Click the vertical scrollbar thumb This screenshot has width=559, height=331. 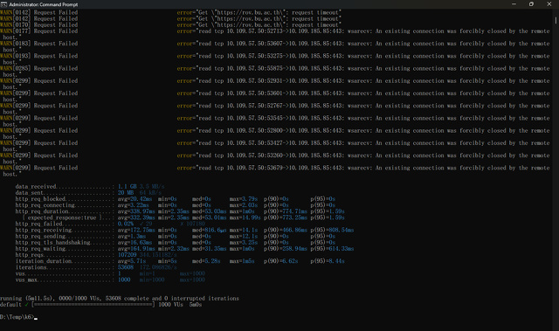point(556,19)
